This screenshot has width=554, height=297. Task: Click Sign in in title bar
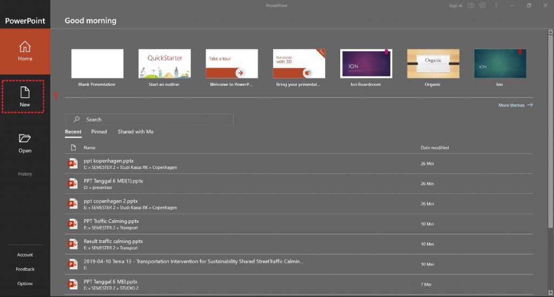pyautogui.click(x=456, y=5)
